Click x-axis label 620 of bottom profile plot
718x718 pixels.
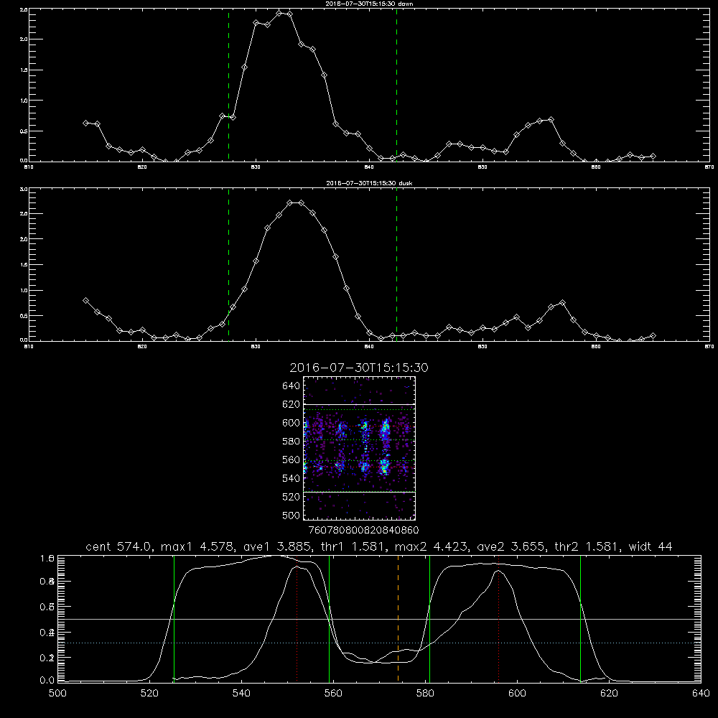click(x=609, y=693)
